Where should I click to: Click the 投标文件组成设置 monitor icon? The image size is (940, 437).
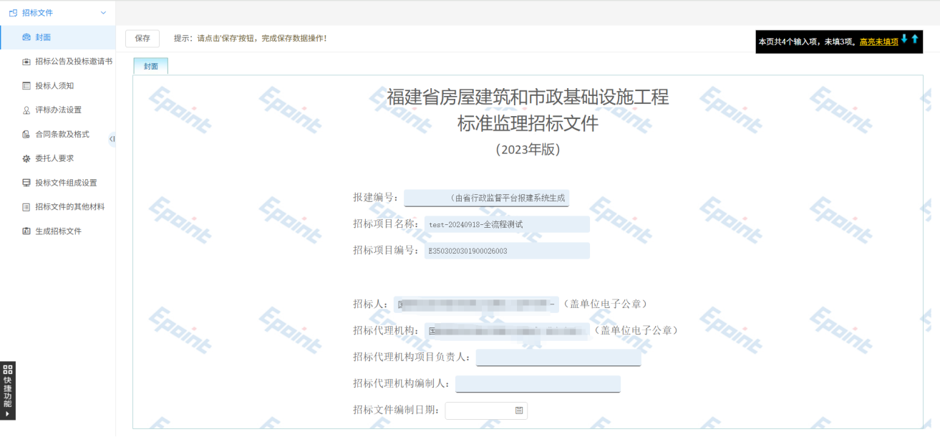pos(26,183)
